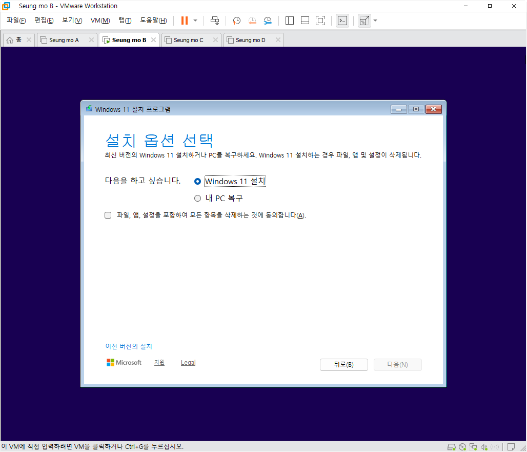Open the snapshot manager wrench icon

(268, 21)
